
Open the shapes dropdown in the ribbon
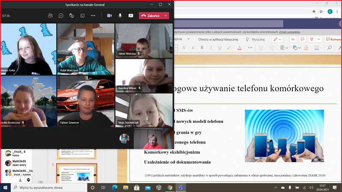pos(298,48)
